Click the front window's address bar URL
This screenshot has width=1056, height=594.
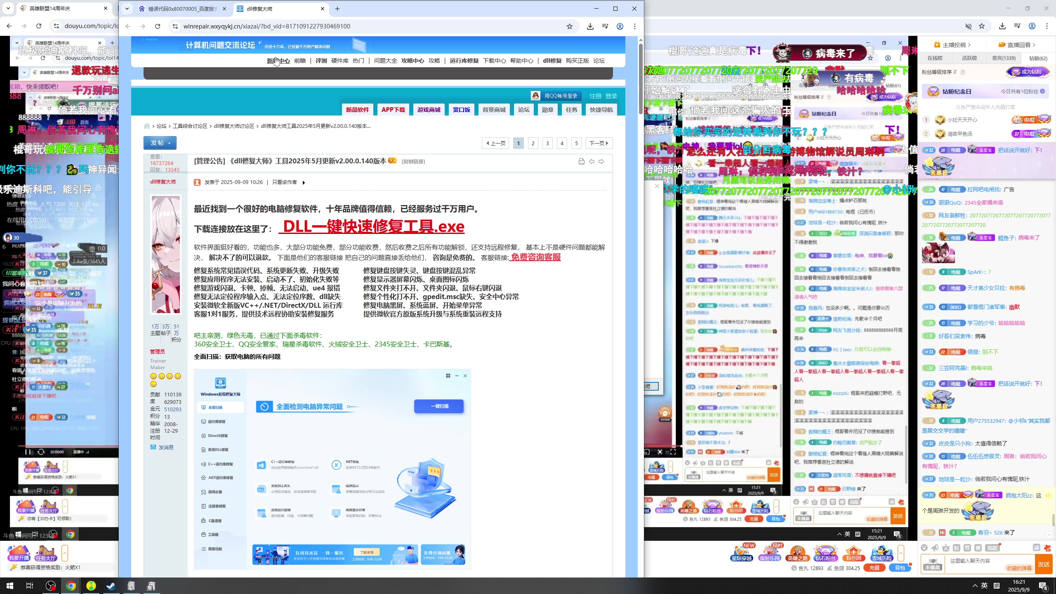pyautogui.click(x=266, y=26)
